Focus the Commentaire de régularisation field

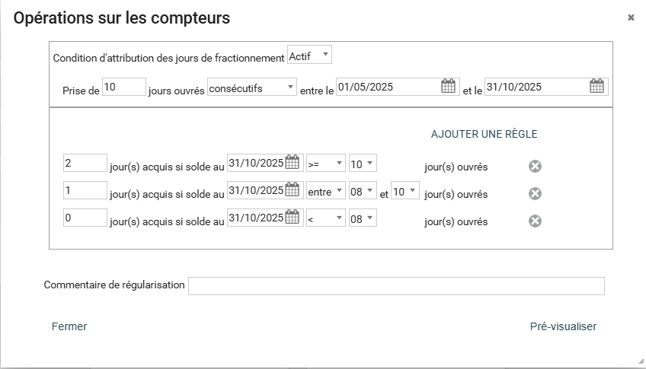[x=395, y=285]
